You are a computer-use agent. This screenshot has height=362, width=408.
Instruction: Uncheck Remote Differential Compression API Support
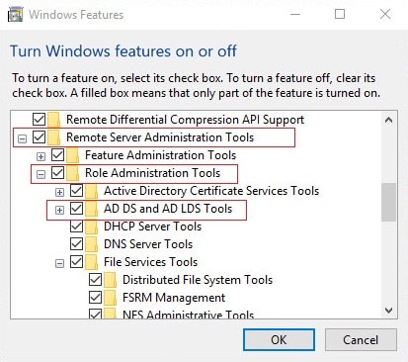click(39, 119)
